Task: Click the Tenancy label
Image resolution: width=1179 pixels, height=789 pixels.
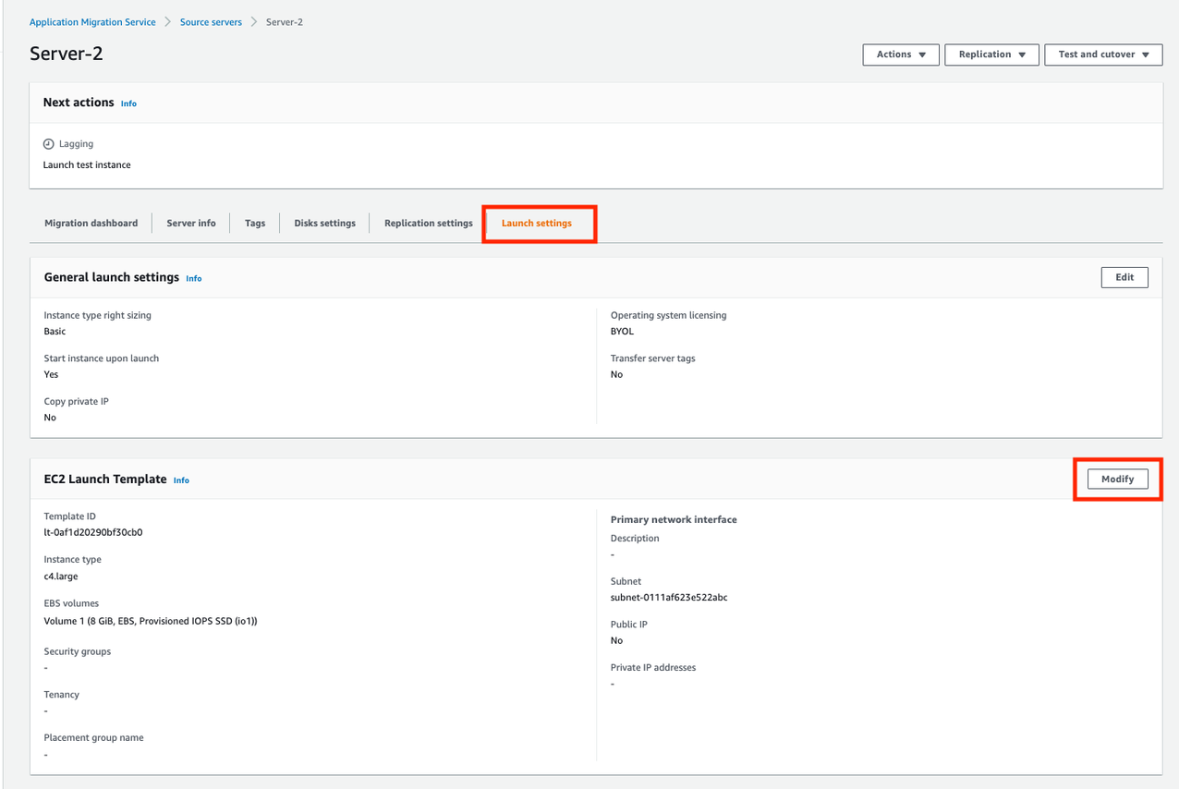Action: pos(62,695)
